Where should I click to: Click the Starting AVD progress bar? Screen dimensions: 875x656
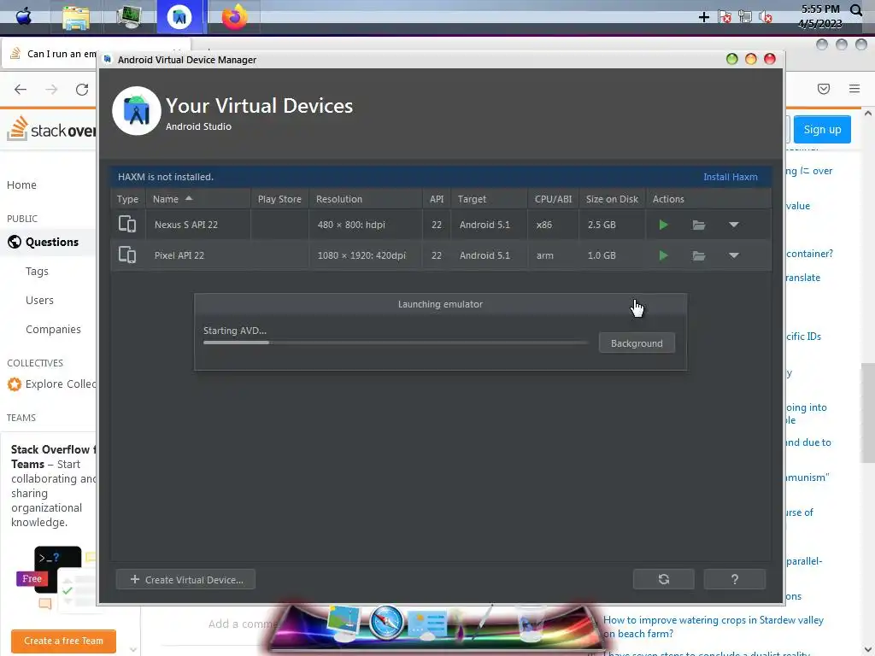396,343
